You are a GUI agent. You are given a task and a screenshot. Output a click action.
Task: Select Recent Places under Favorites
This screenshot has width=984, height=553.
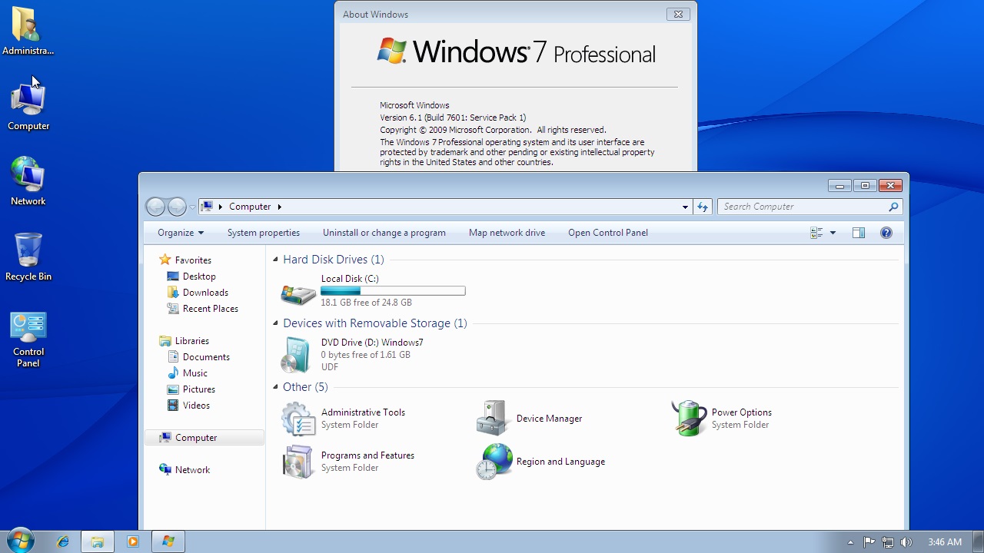tap(210, 309)
